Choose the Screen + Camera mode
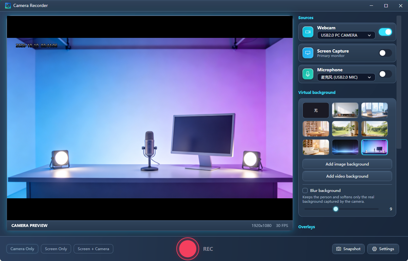This screenshot has height=261, width=408. tap(93, 249)
